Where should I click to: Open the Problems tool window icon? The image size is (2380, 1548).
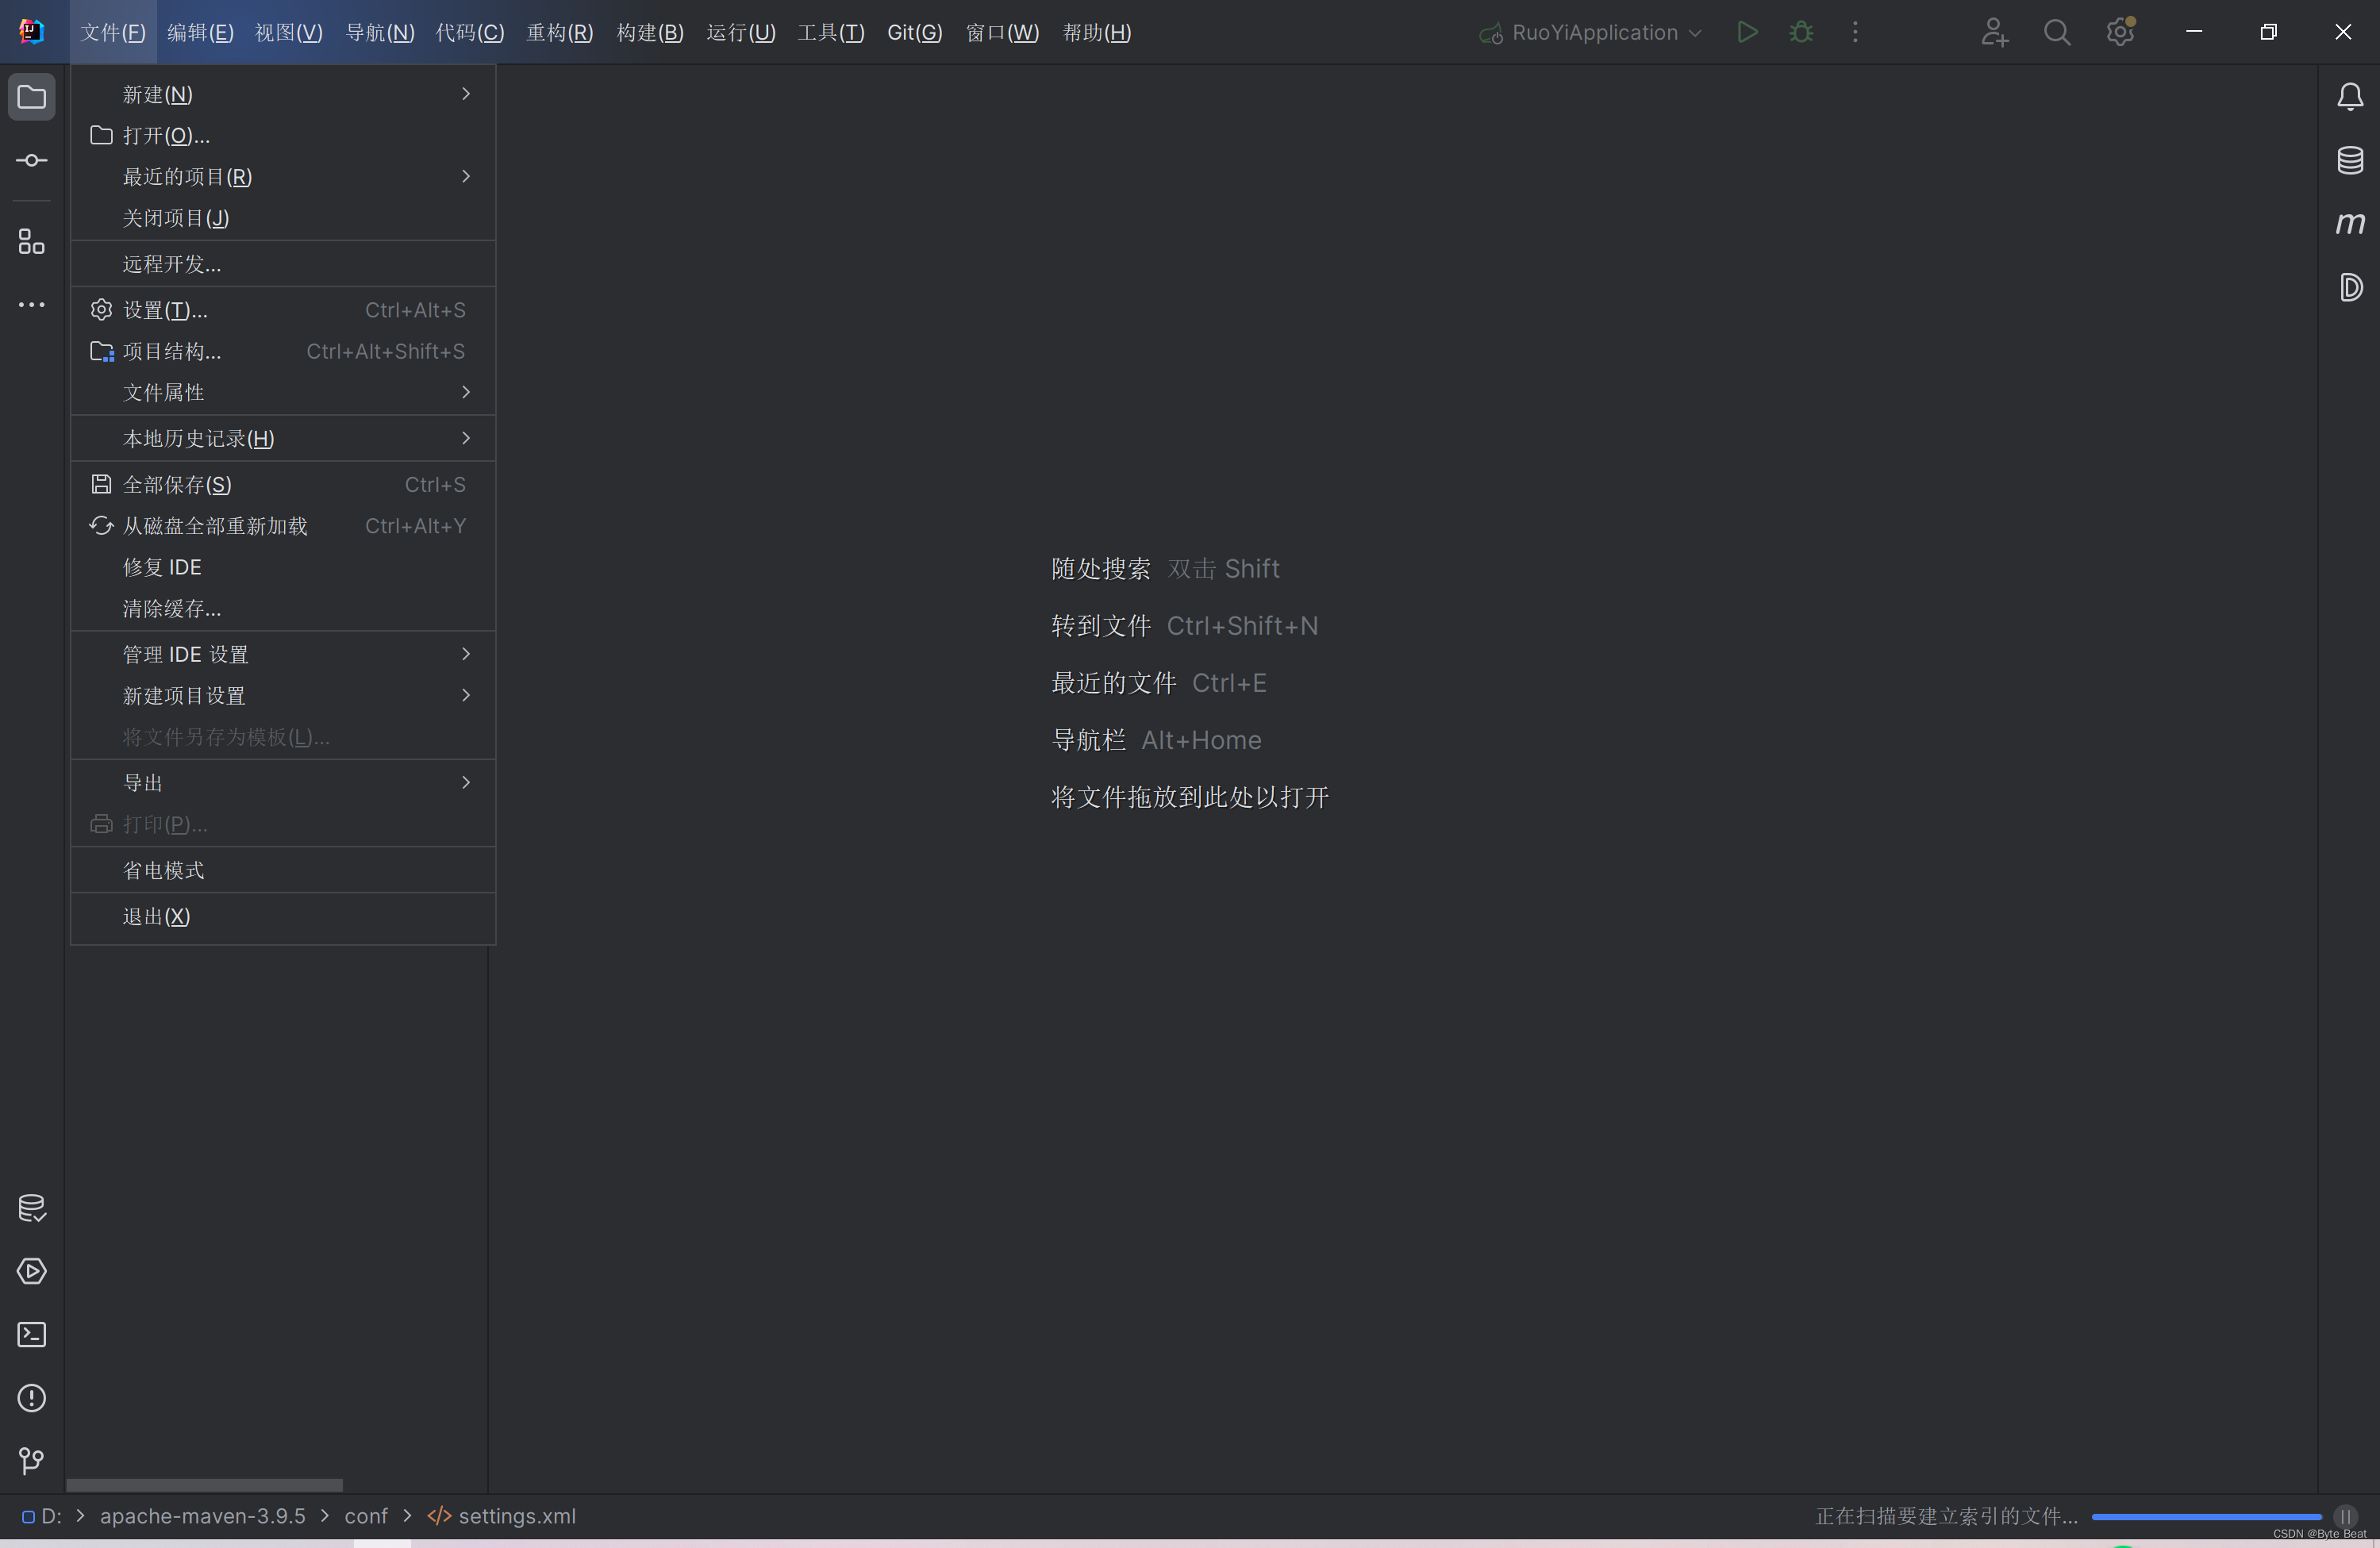pyautogui.click(x=32, y=1397)
